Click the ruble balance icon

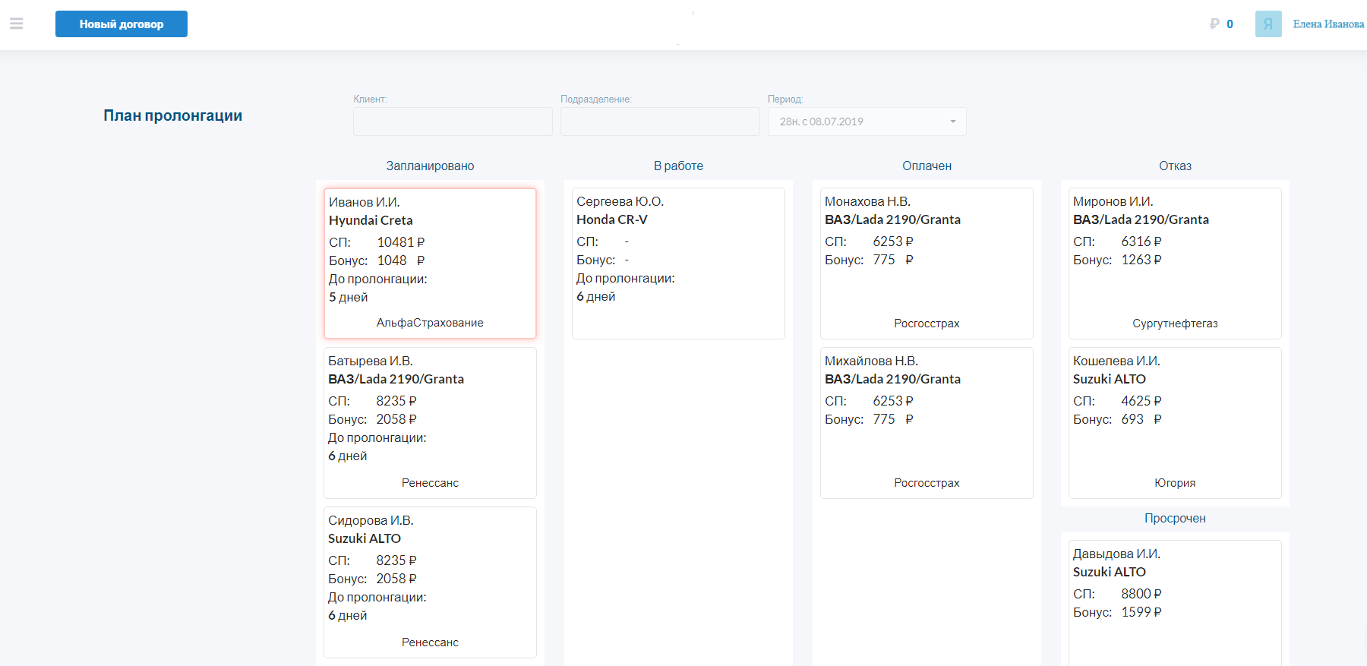pyautogui.click(x=1214, y=24)
